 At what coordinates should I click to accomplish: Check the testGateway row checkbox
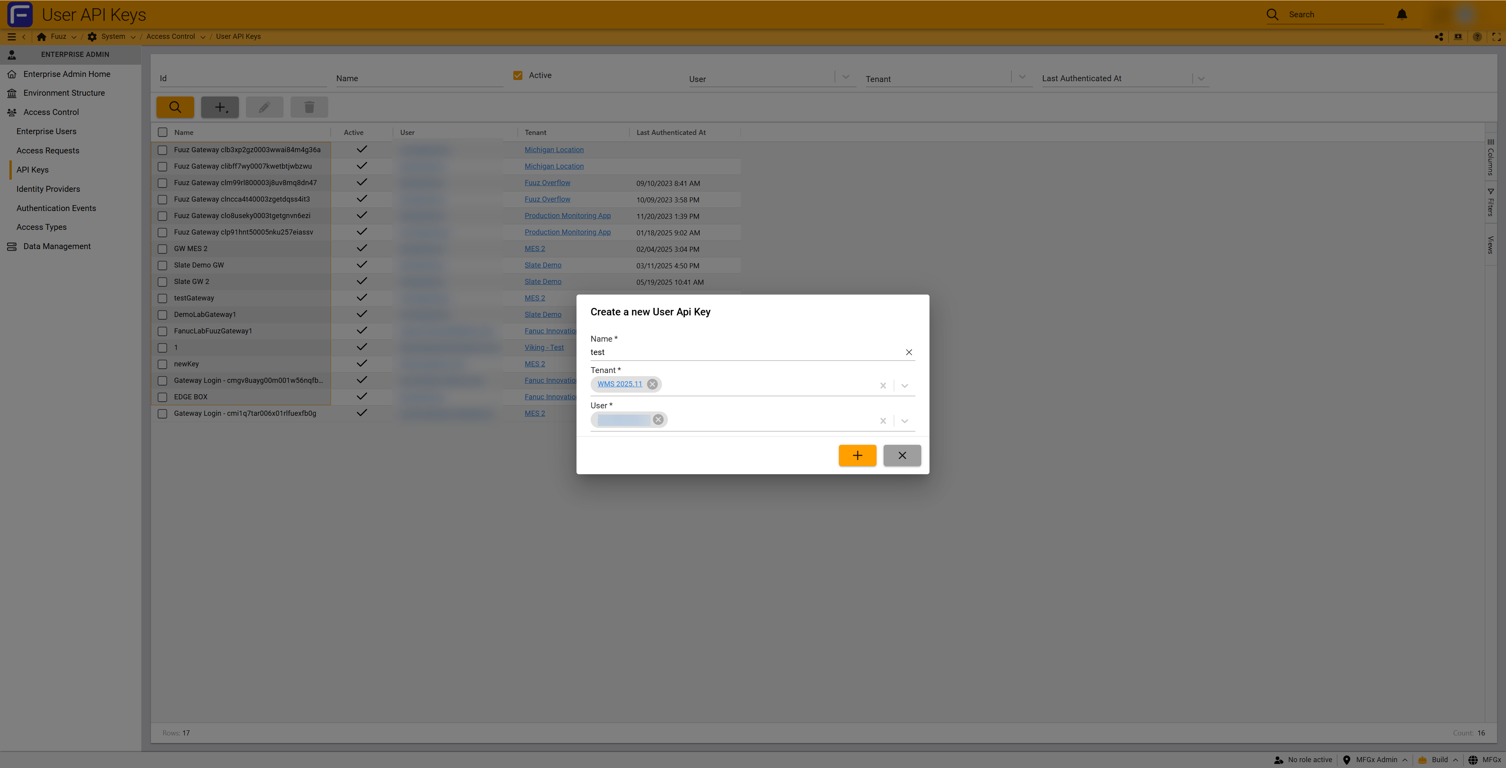(162, 298)
